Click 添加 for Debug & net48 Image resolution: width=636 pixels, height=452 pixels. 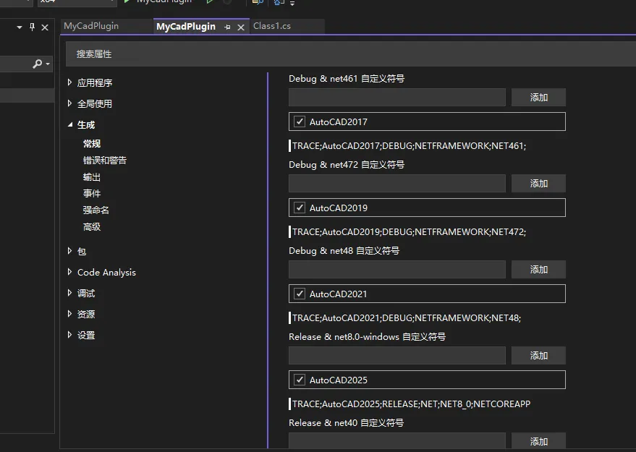pos(538,269)
